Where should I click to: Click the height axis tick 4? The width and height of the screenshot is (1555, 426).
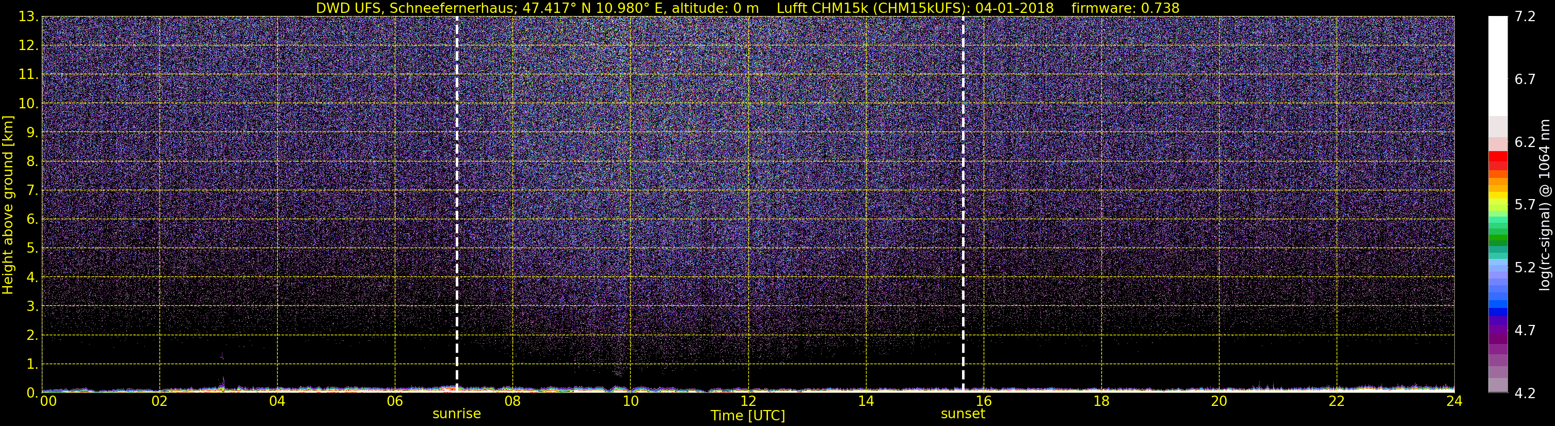31,277
